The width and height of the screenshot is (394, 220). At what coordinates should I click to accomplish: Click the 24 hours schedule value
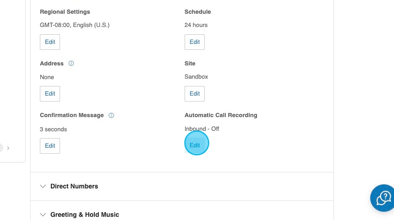196,25
